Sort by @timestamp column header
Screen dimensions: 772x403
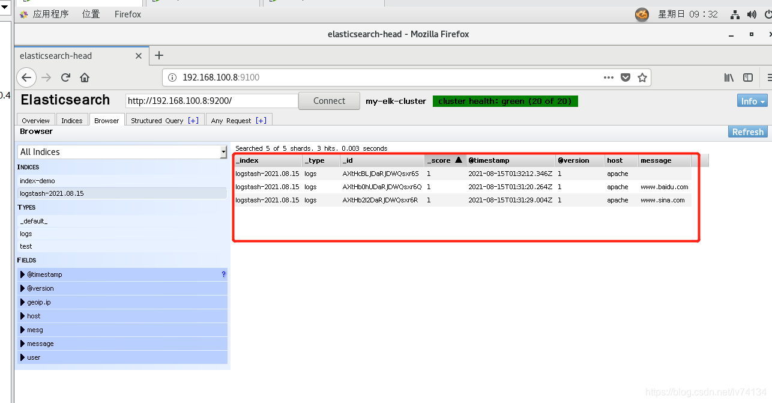[x=511, y=160]
